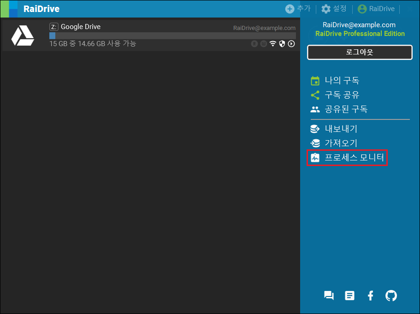Viewport: 420px width, 314px height.
Task: Click the white RaiDrive@example.com in the account panel
Action: tap(359, 25)
